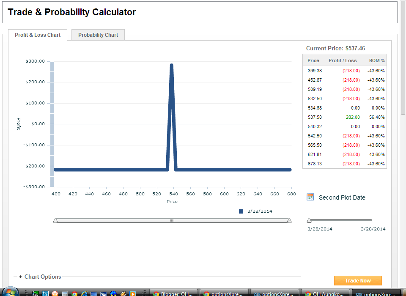Open the Calculator from the taskbar
This screenshot has width=406, height=296.
64,293
